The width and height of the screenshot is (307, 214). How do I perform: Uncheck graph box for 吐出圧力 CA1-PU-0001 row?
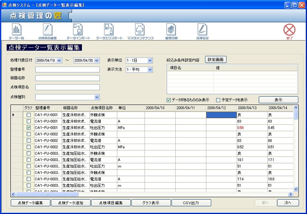(x=29, y=128)
